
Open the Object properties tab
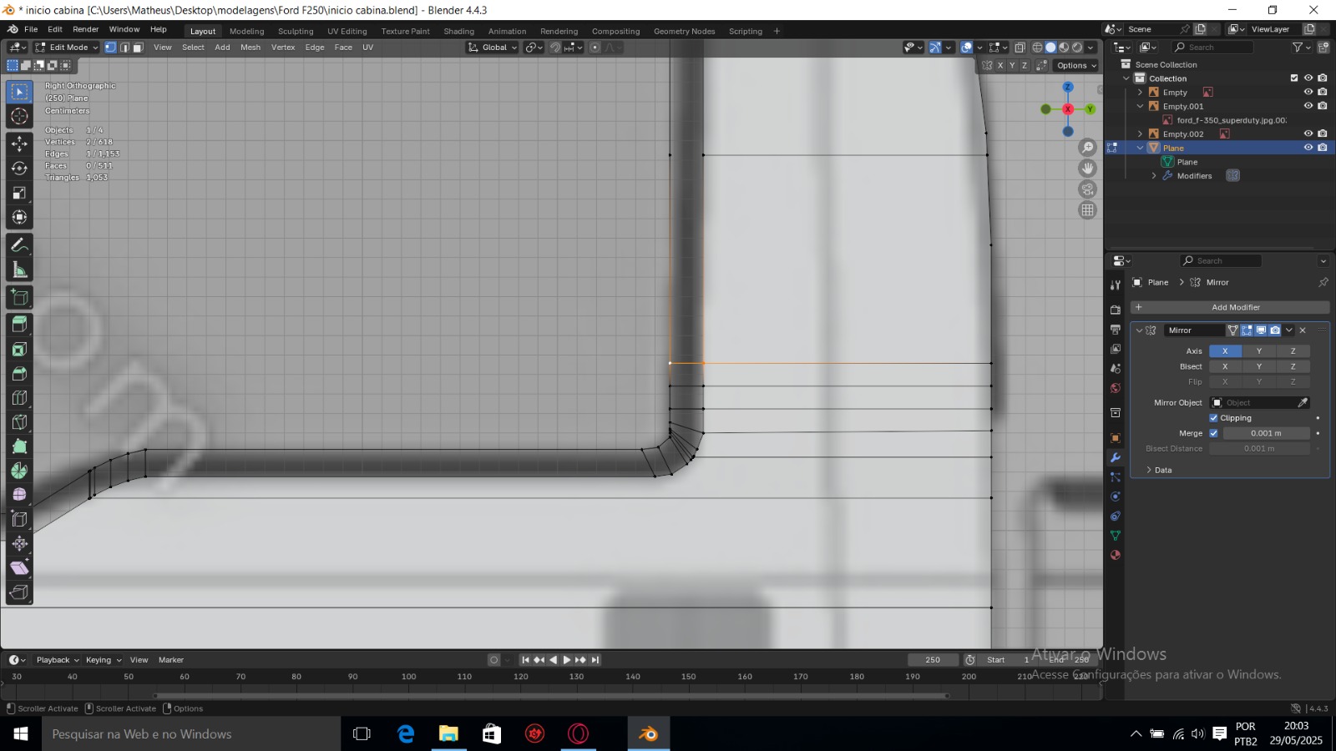click(x=1115, y=438)
